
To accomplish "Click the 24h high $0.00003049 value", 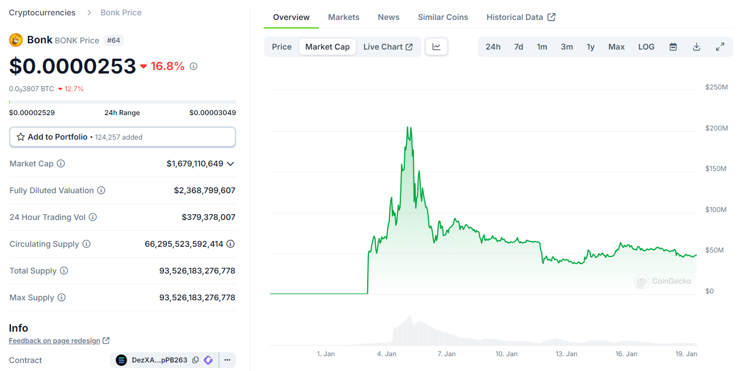I will click(213, 113).
